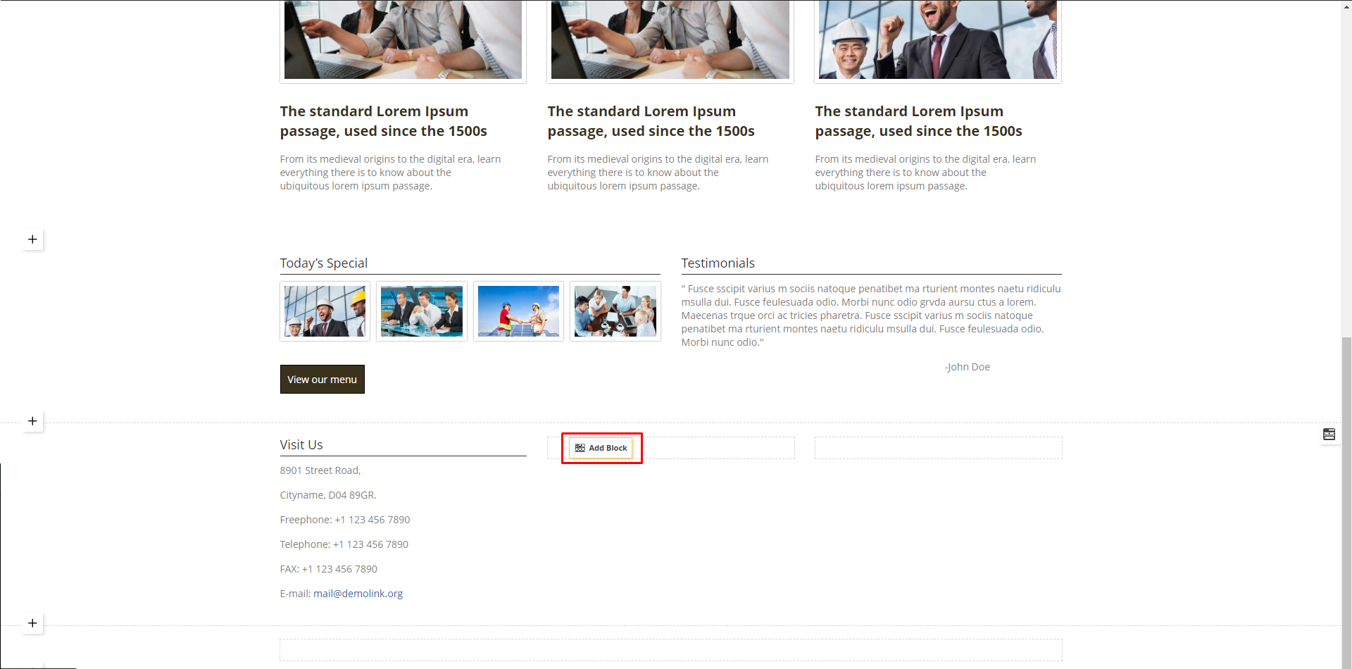Click the plus icon beside Today's Special section
The height and width of the screenshot is (669, 1352).
[32, 239]
